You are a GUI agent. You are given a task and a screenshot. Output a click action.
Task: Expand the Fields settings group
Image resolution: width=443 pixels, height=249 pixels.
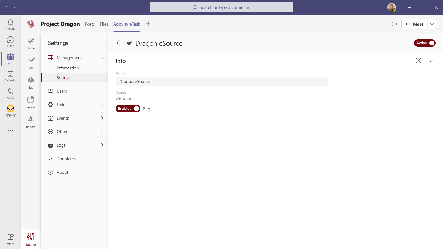(102, 105)
